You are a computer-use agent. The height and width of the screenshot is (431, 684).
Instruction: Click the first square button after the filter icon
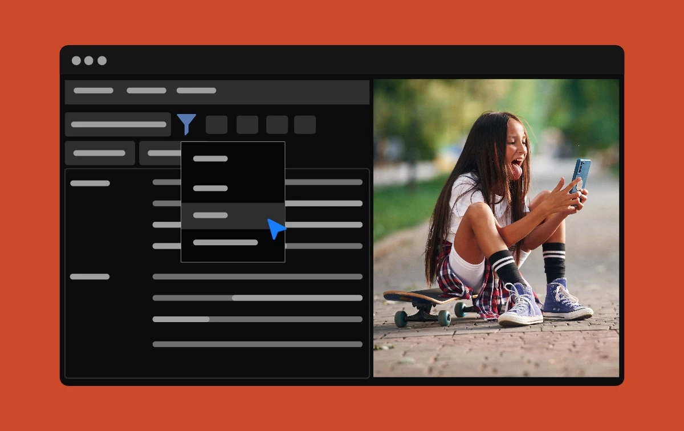coord(217,125)
